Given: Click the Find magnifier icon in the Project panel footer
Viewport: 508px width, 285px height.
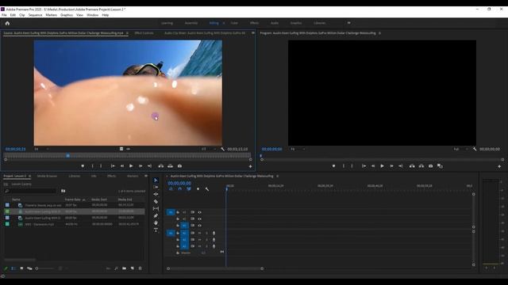Looking at the screenshot, I should tap(116, 268).
